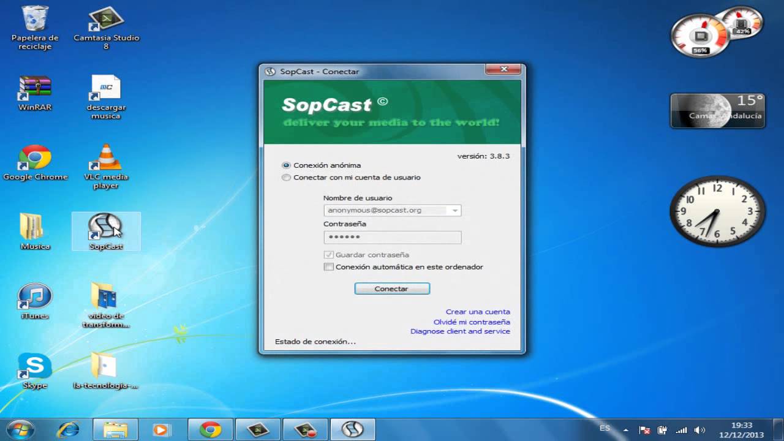Open Windows Media Player from the taskbar

coord(161,430)
